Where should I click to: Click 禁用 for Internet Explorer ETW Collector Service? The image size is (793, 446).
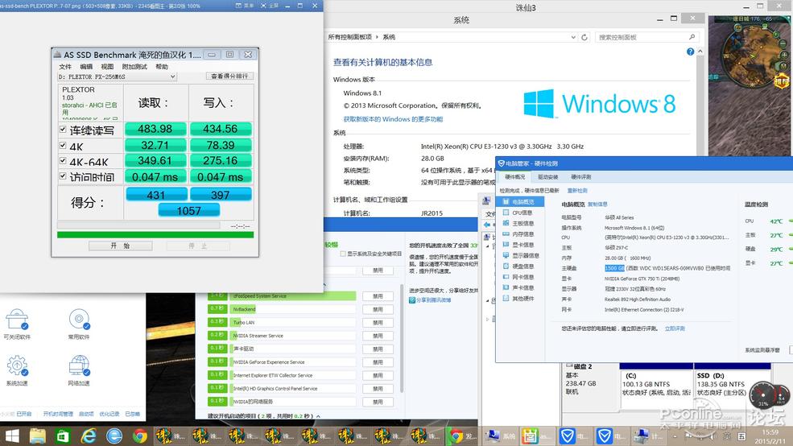coord(378,376)
